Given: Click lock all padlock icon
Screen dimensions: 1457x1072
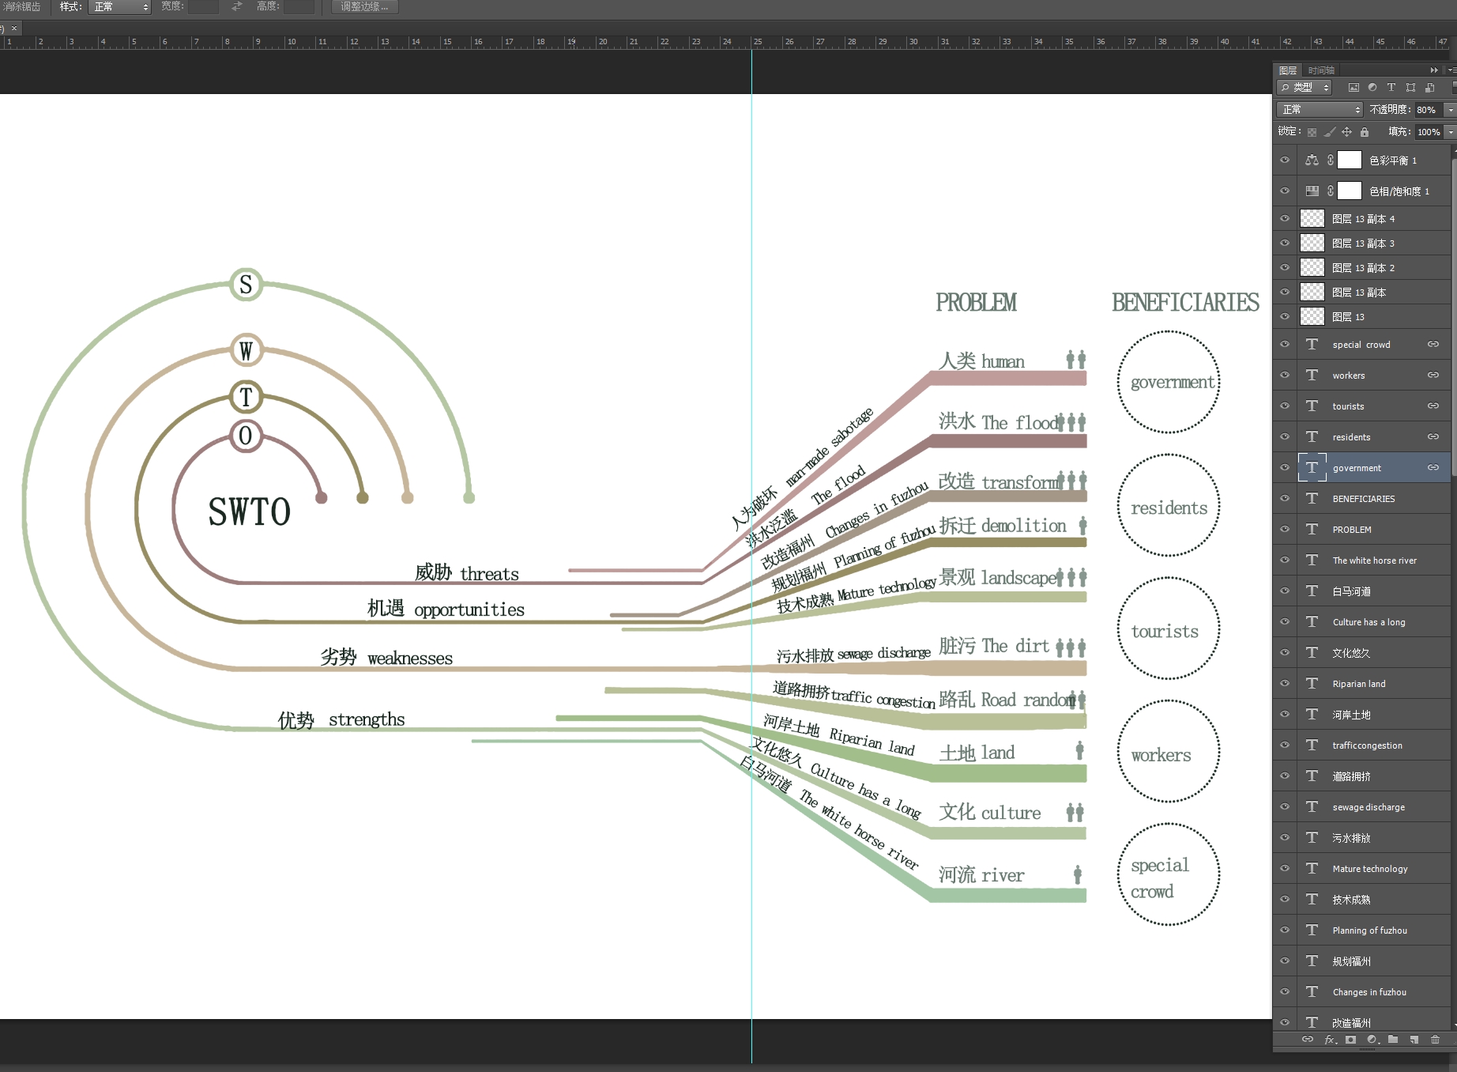Looking at the screenshot, I should (x=1364, y=132).
